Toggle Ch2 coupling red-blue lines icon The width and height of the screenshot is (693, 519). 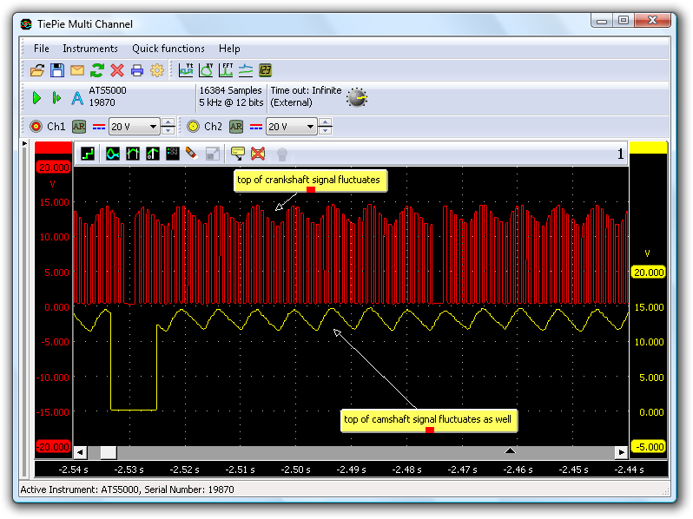256,128
